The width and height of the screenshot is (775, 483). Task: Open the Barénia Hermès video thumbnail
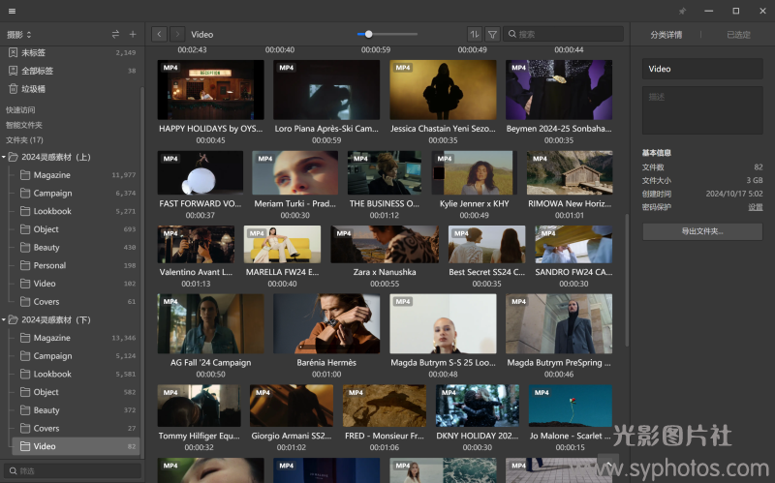326,324
